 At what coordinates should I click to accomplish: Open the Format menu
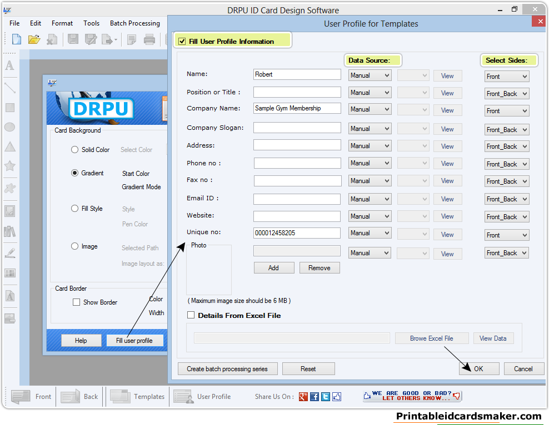pyautogui.click(x=62, y=23)
